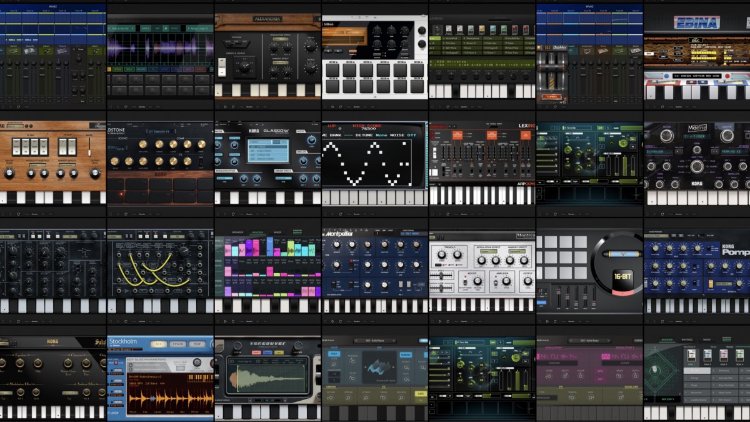Image resolution: width=750 pixels, height=422 pixels.
Task: Enable the yellow GATE button on the blue synth
Action: 420,393
